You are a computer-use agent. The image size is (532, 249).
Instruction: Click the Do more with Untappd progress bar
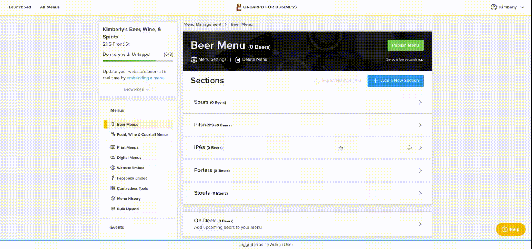[138, 61]
